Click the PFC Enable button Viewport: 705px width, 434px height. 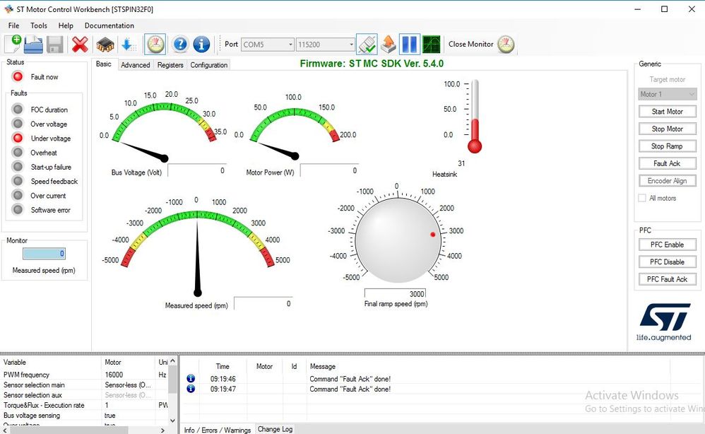(x=668, y=245)
